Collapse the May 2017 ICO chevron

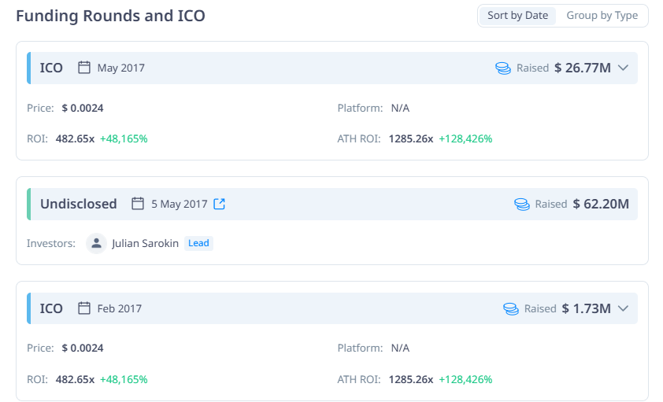click(x=623, y=68)
